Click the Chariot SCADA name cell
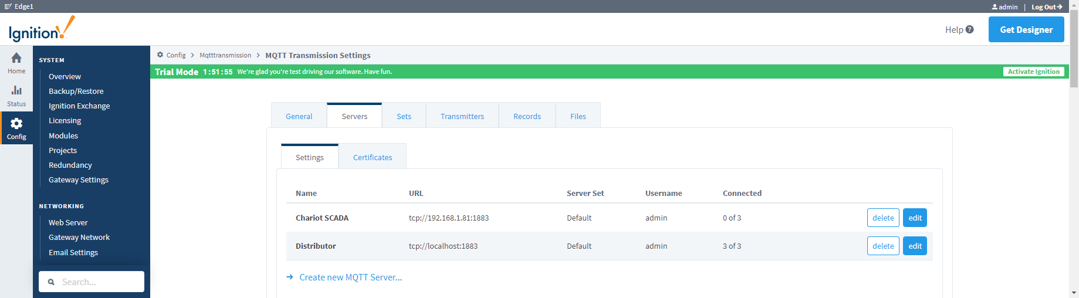This screenshot has height=298, width=1079. pos(322,218)
